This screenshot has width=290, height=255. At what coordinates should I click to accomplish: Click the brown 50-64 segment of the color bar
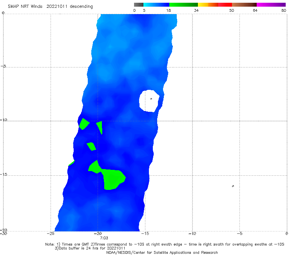coord(244,5)
